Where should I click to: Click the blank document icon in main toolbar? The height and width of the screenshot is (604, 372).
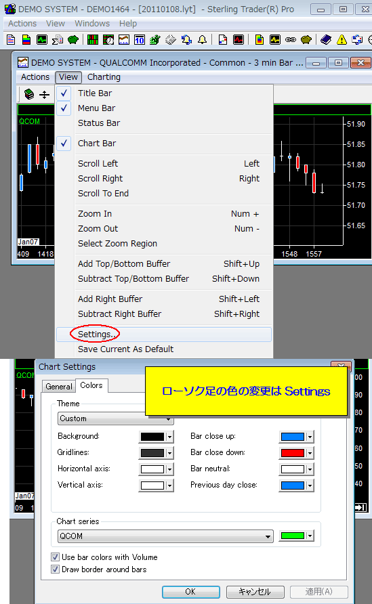point(11,39)
